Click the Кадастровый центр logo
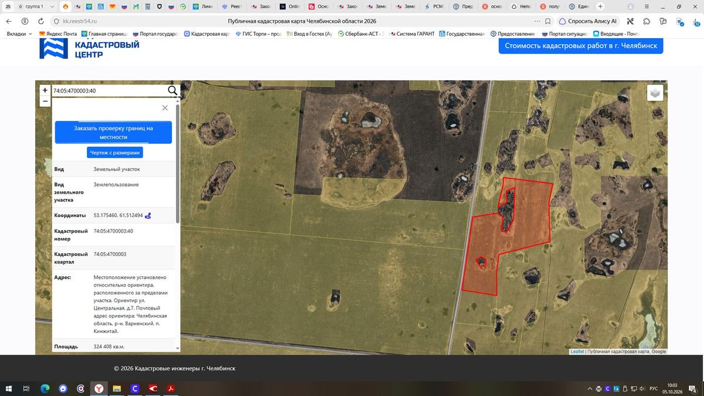704x396 pixels. point(89,49)
